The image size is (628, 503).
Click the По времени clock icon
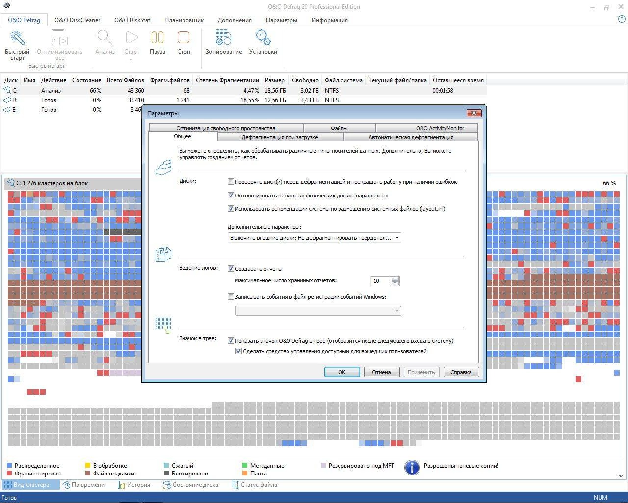66,485
